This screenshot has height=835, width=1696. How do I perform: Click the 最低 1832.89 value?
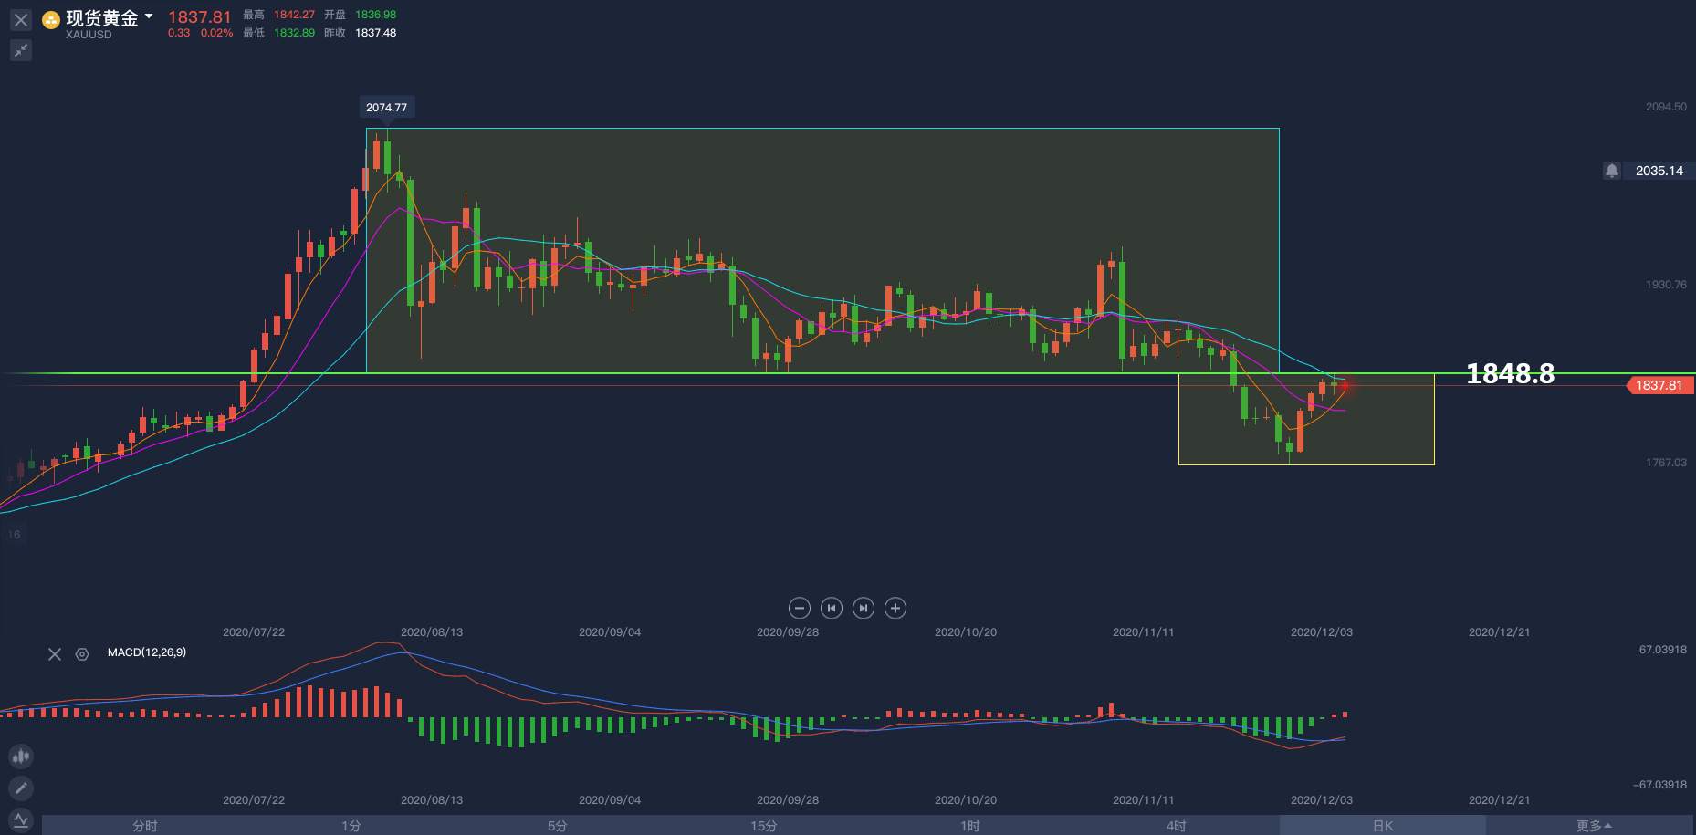[x=294, y=33]
